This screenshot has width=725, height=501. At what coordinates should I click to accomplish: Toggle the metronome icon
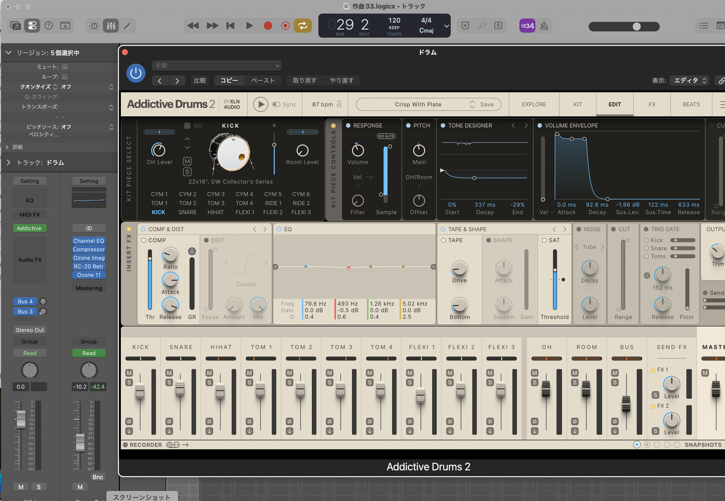pos(544,26)
